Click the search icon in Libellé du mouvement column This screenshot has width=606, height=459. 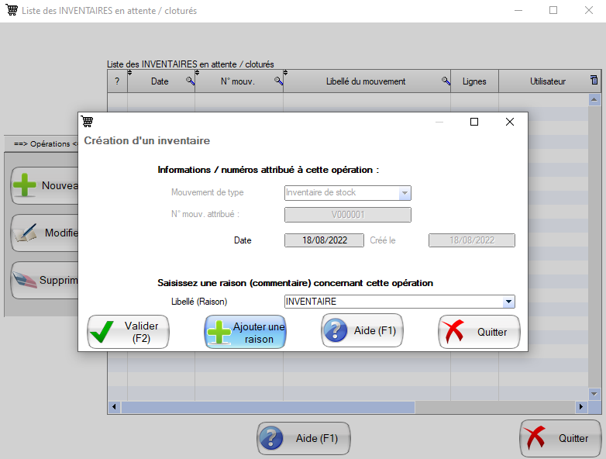coord(446,81)
